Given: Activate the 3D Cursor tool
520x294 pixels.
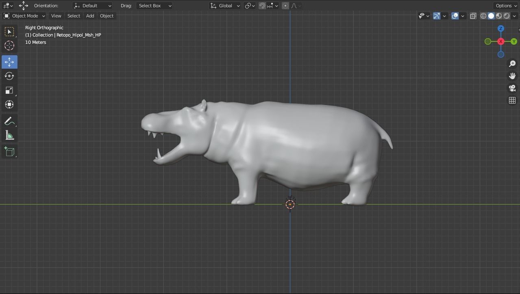Looking at the screenshot, I should (9, 45).
